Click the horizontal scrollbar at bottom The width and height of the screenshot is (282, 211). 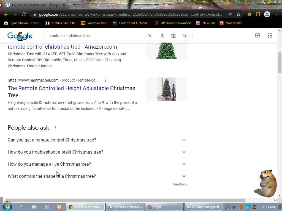(x=125, y=200)
